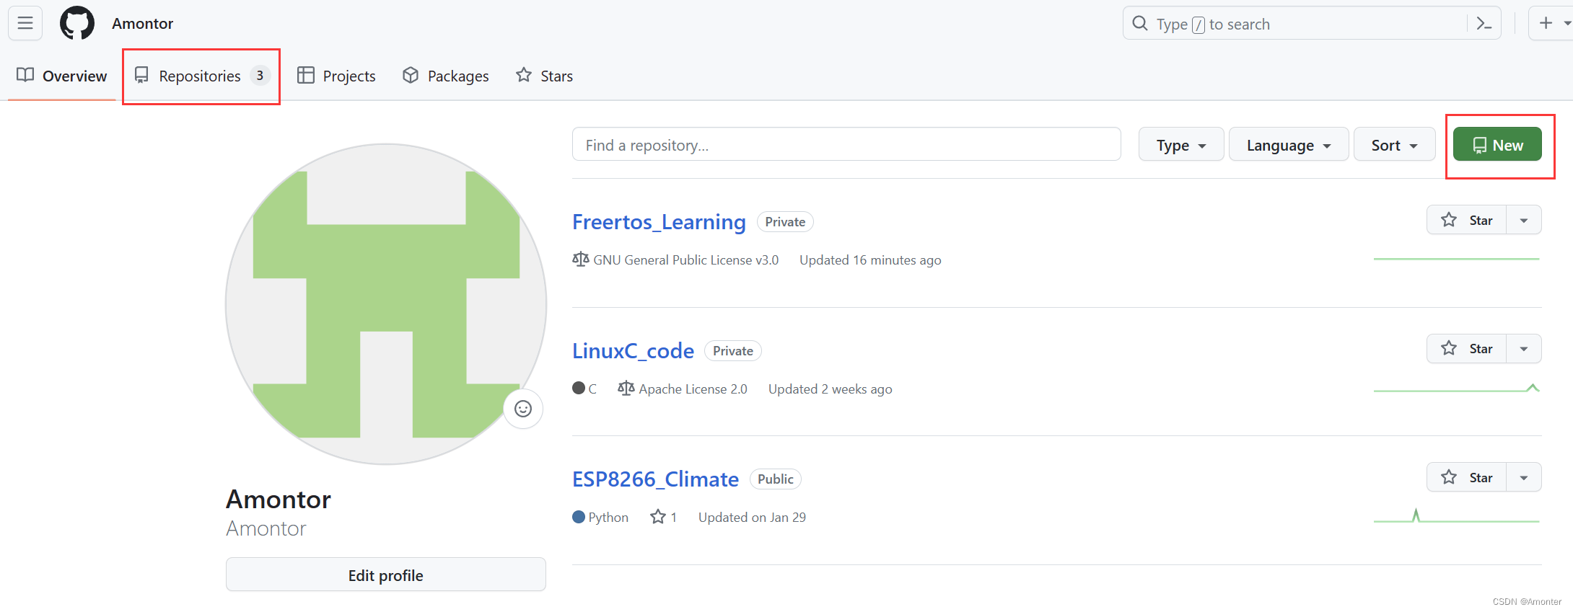Screen dimensions: 1573x612
Task: Click 'Updated 2 weeks ago' text
Action: (830, 389)
